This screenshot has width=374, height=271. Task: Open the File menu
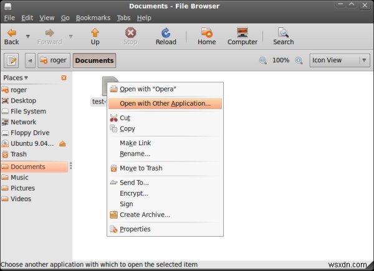click(x=9, y=18)
